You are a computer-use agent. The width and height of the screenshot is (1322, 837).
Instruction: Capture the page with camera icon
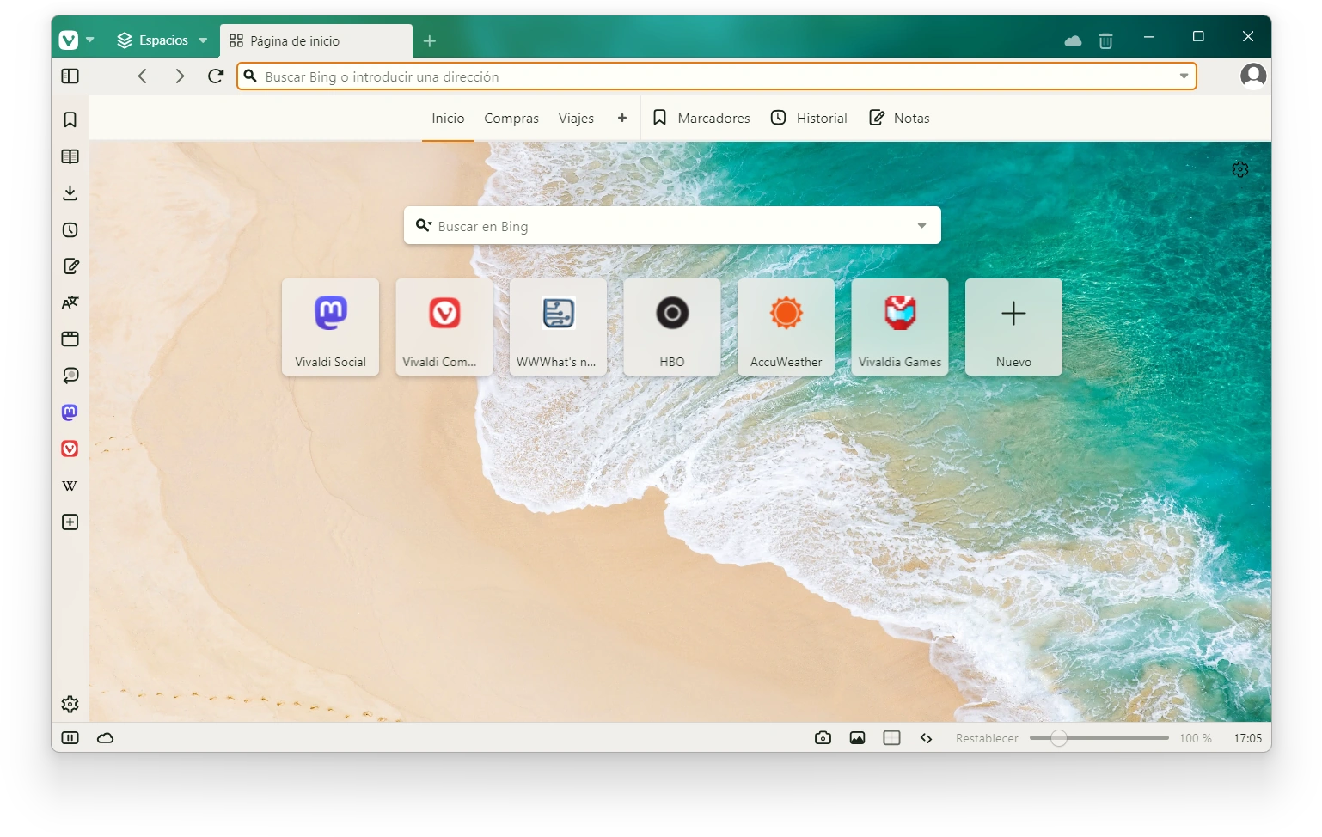click(823, 738)
